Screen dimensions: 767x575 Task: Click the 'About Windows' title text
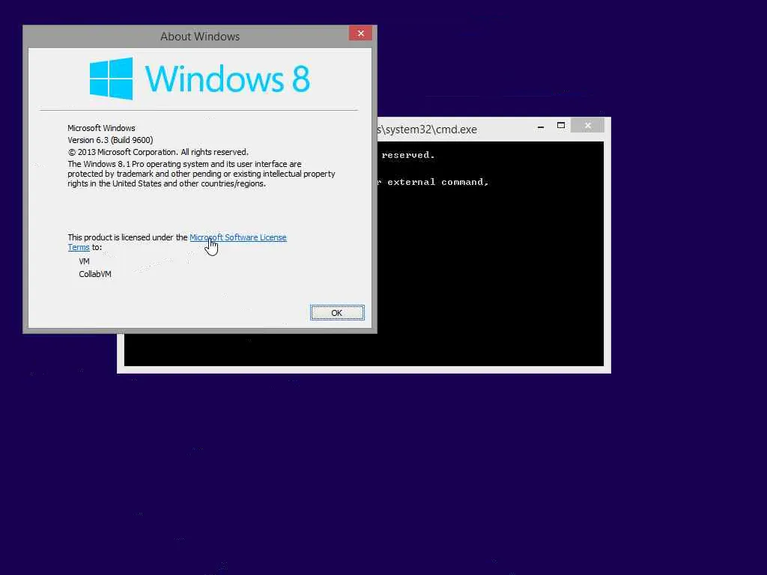click(199, 37)
